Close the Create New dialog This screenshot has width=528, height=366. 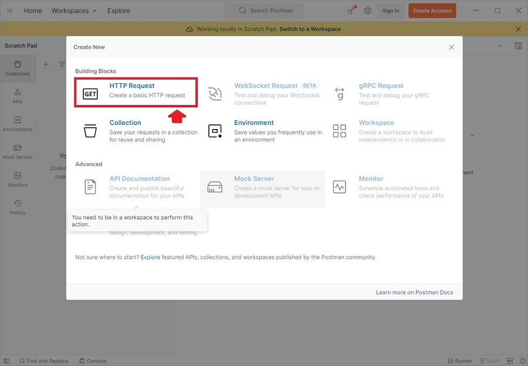(x=451, y=47)
